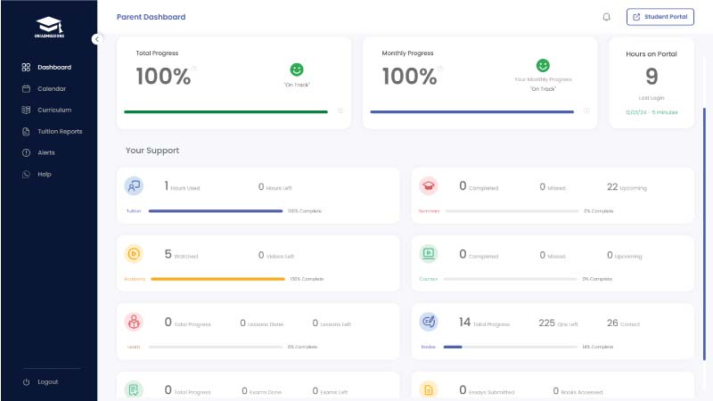Viewport: 713px width, 401px height.
Task: Click the last login date '12/01/24 - 5 minutes'
Action: [652, 112]
